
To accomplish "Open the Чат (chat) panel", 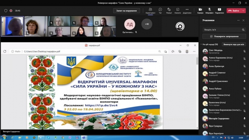I will pyautogui.click(x=160, y=11).
